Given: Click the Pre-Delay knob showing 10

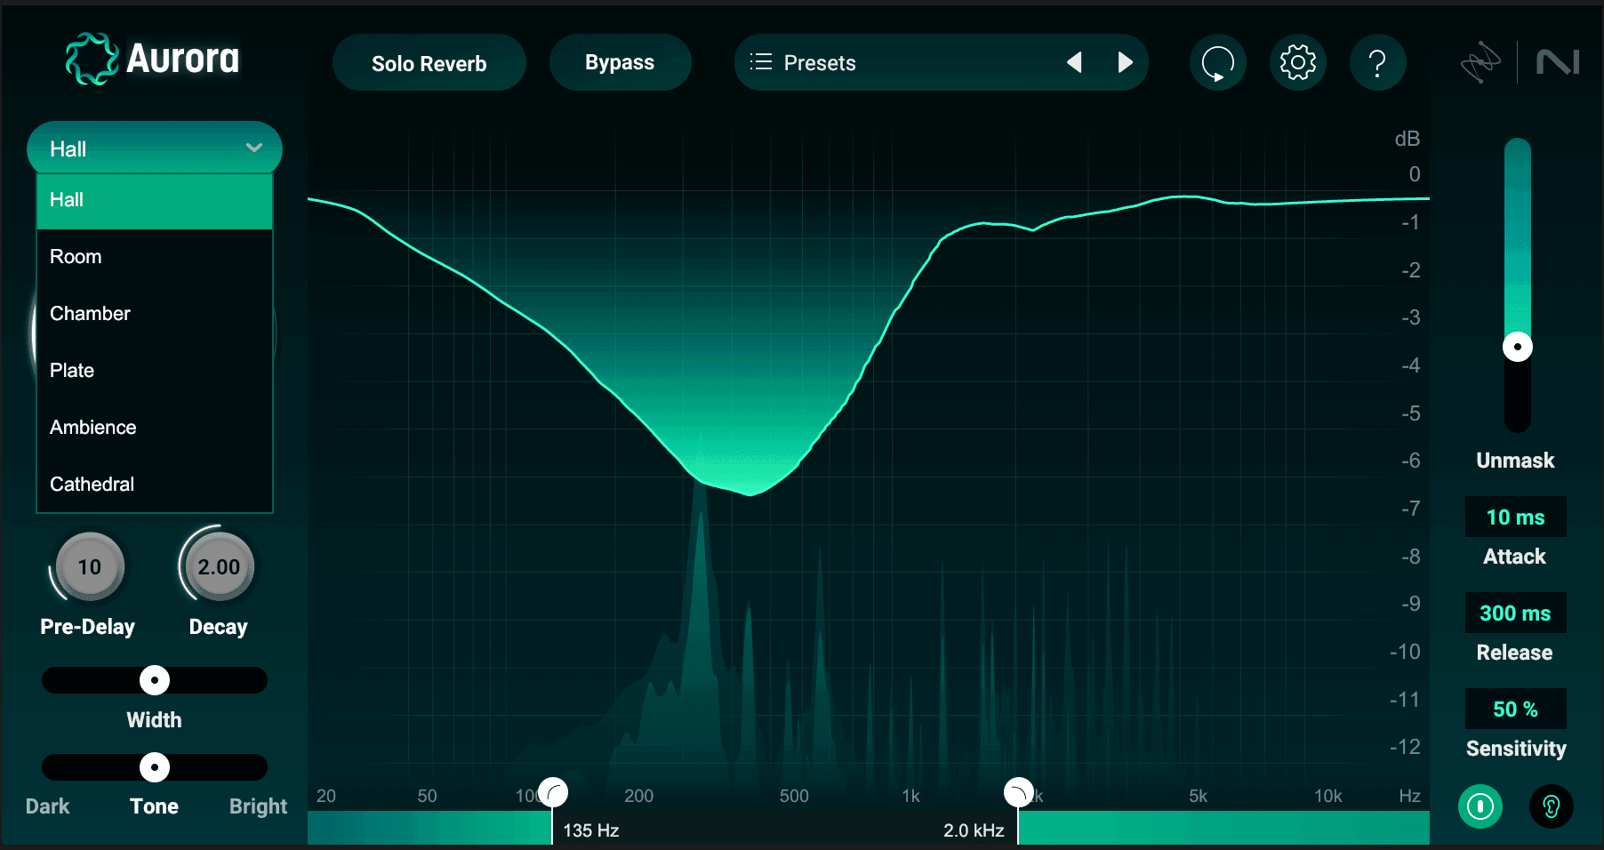Looking at the screenshot, I should [x=90, y=566].
